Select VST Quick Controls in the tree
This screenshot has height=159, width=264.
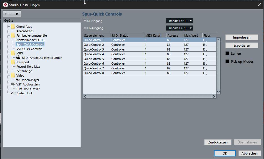tap(29, 49)
